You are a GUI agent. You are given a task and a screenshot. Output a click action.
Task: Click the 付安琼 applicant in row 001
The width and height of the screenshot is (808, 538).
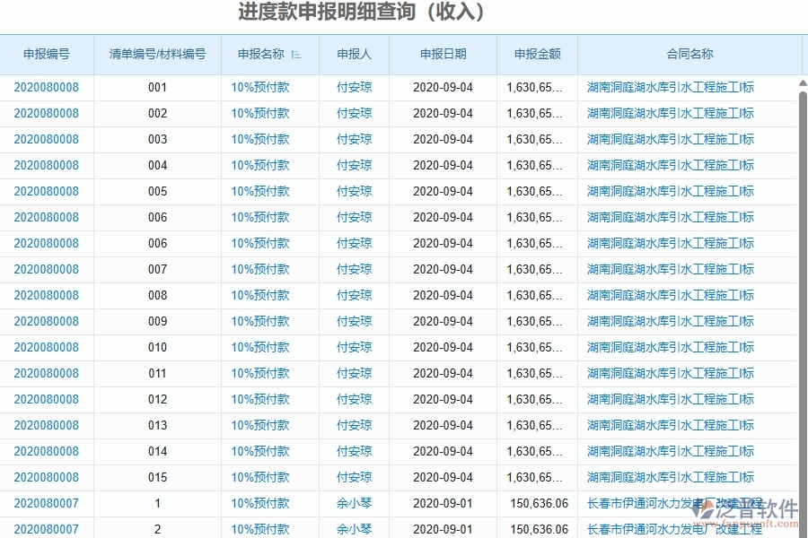[353, 88]
